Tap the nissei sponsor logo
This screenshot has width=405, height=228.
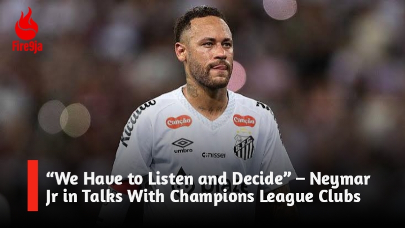(x=213, y=155)
